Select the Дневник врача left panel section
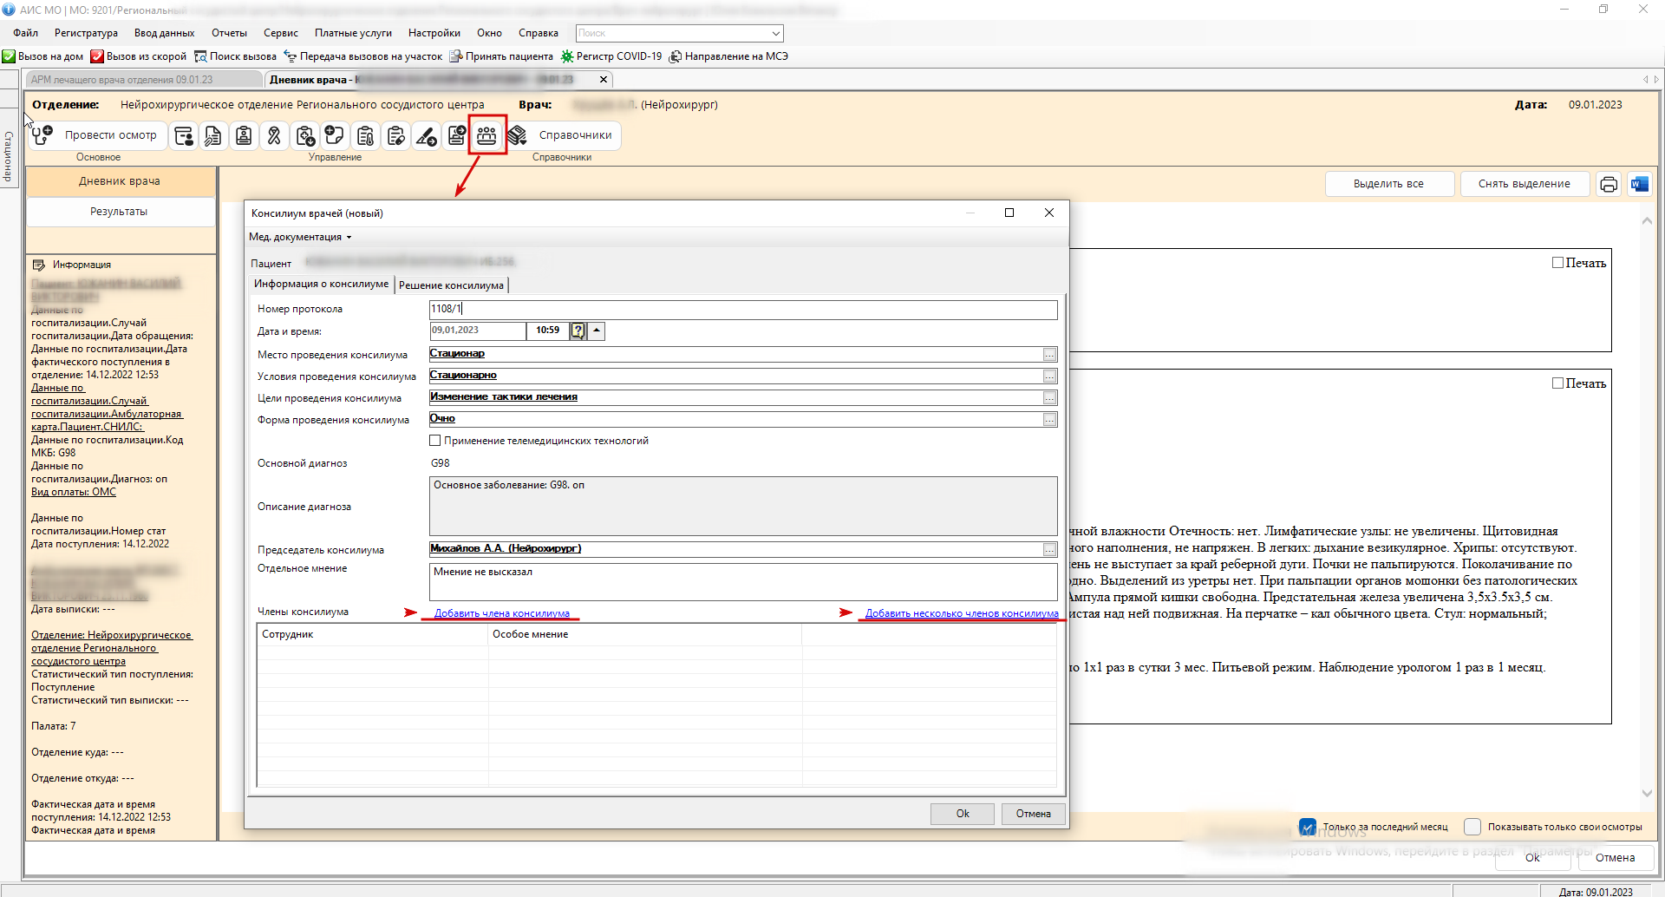The height and width of the screenshot is (897, 1665). [x=120, y=181]
